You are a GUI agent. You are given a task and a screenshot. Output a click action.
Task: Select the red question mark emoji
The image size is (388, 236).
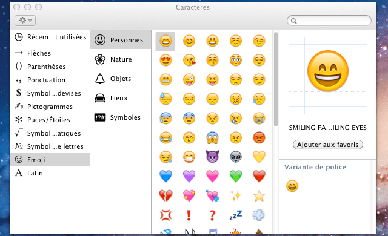coord(212,215)
